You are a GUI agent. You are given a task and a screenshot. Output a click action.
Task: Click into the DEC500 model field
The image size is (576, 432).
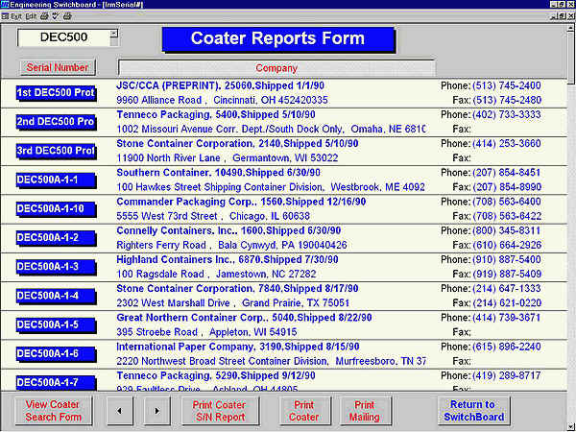63,37
